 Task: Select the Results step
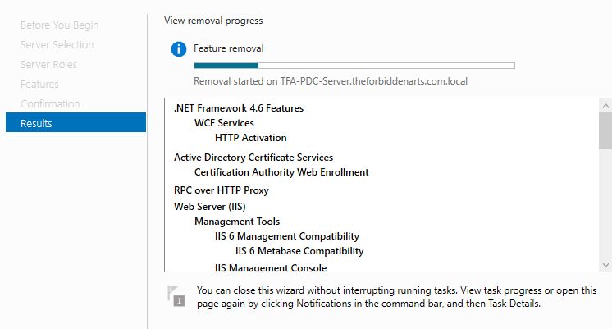(36, 124)
